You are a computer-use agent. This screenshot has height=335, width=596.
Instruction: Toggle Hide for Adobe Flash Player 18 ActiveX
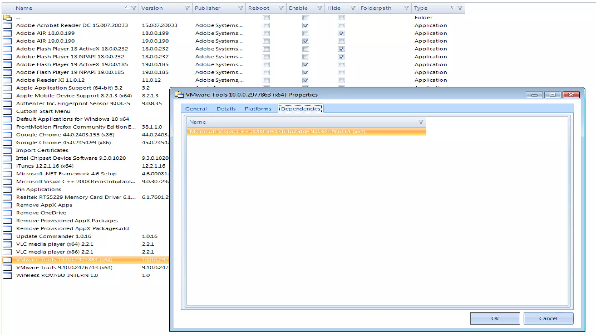341,49
